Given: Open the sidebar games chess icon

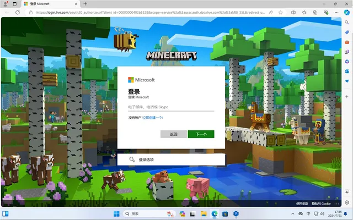Looking at the screenshot, I should click(347, 52).
